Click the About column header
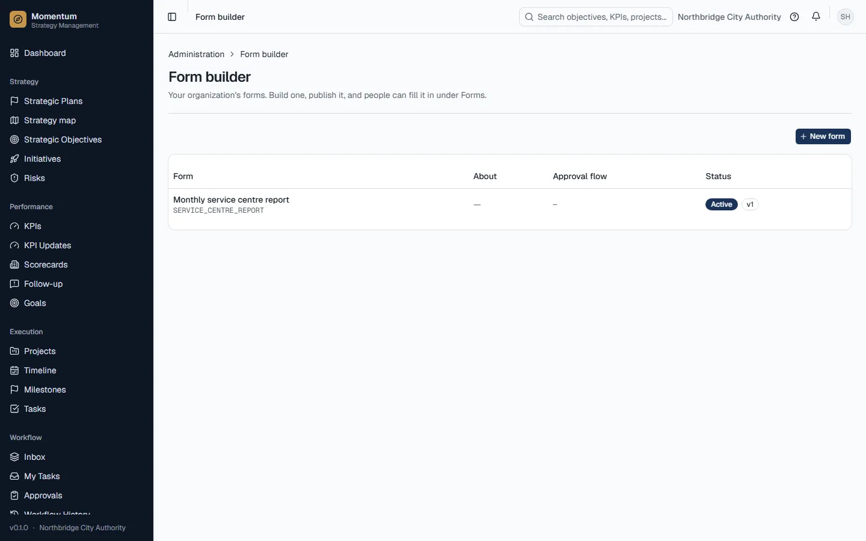 pos(485,176)
